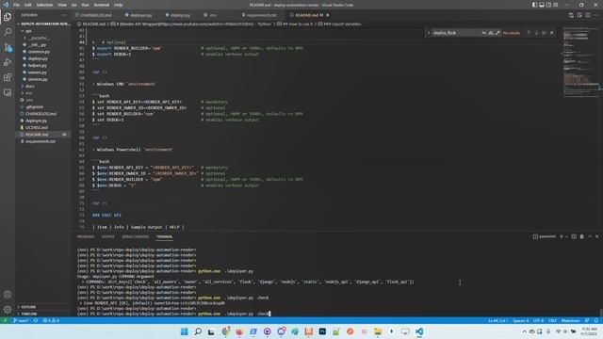Toggle Match Whole Word in find widget

(x=491, y=33)
